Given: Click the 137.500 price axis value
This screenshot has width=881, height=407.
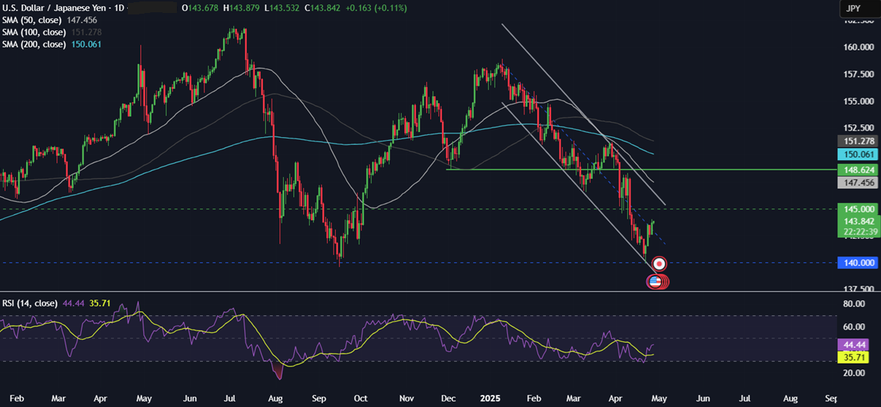Looking at the screenshot, I should click(857, 288).
